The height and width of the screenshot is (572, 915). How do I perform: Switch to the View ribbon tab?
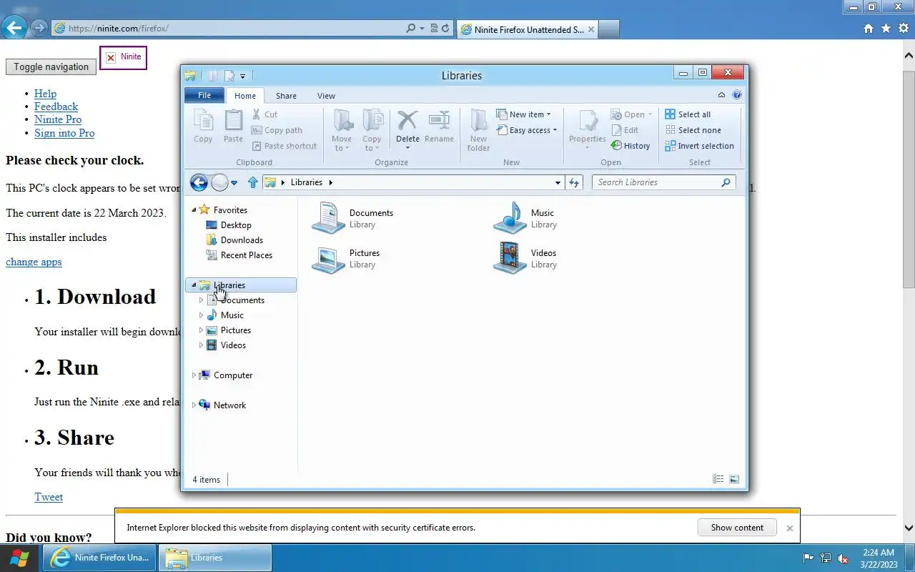point(326,96)
